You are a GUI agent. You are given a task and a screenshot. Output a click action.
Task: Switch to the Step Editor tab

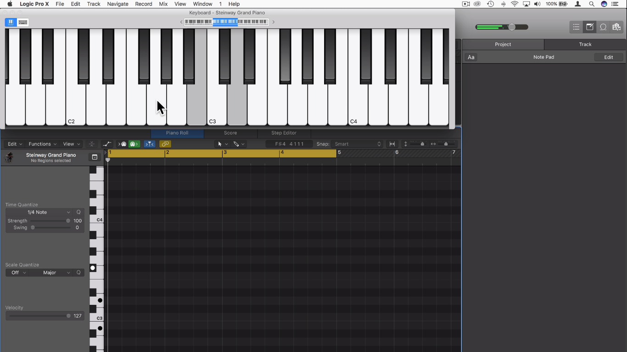coord(284,133)
